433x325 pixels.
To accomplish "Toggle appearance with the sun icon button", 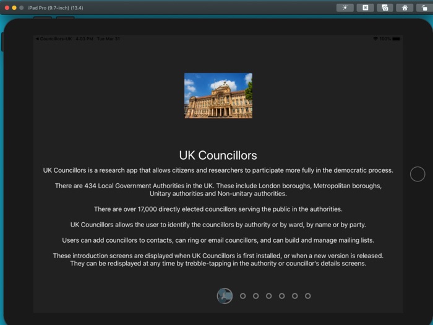I will (x=345, y=7).
